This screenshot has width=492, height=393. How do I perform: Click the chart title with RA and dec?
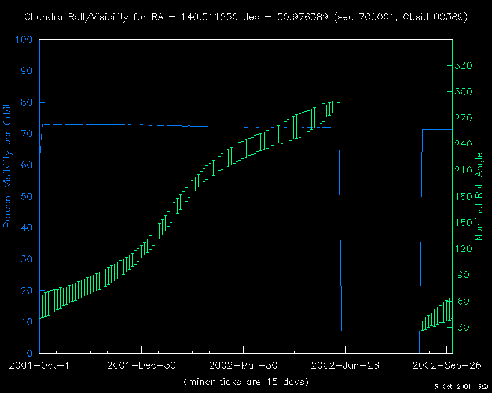(246, 17)
